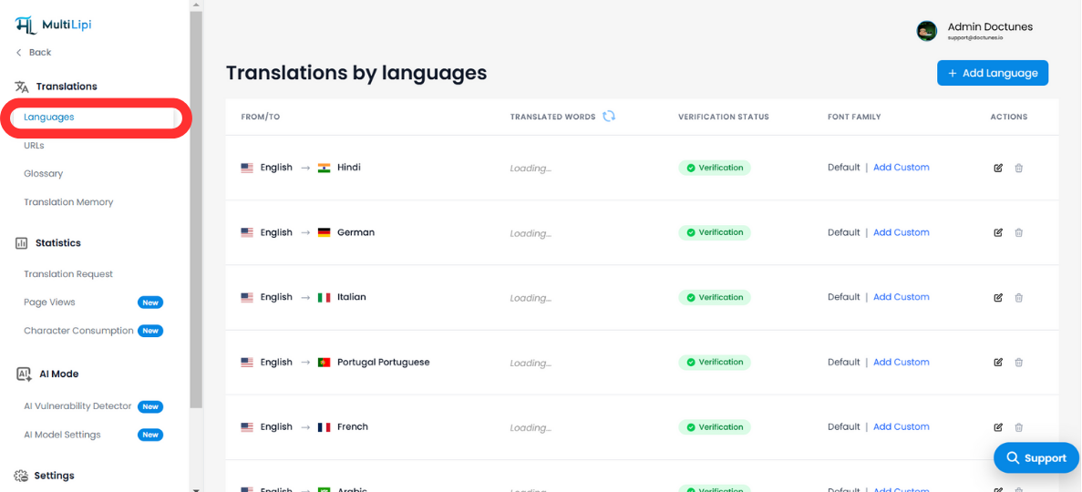
Task: Go Back using the sidebar chevron
Action: tap(19, 53)
